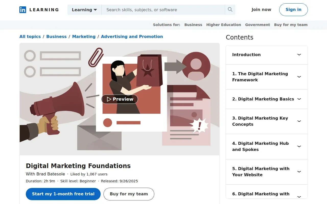Expand Digital Marketing Basics section
Image resolution: width=327 pixels, height=204 pixels.
(x=267, y=99)
